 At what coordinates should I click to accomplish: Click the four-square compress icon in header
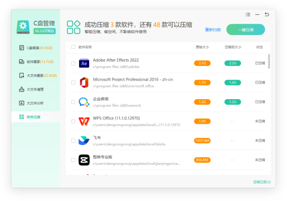[x=73, y=27]
